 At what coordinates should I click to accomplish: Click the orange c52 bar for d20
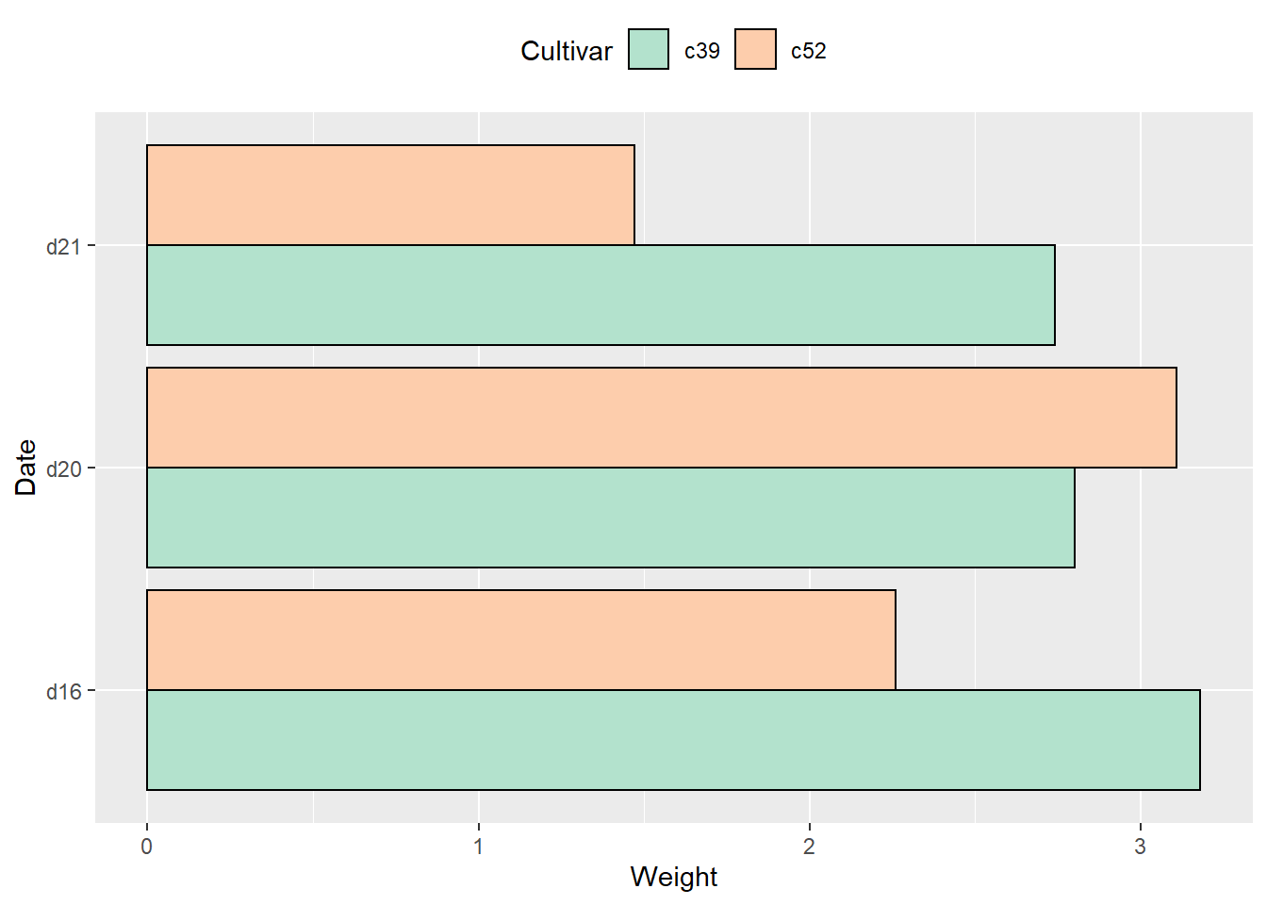[x=661, y=418]
